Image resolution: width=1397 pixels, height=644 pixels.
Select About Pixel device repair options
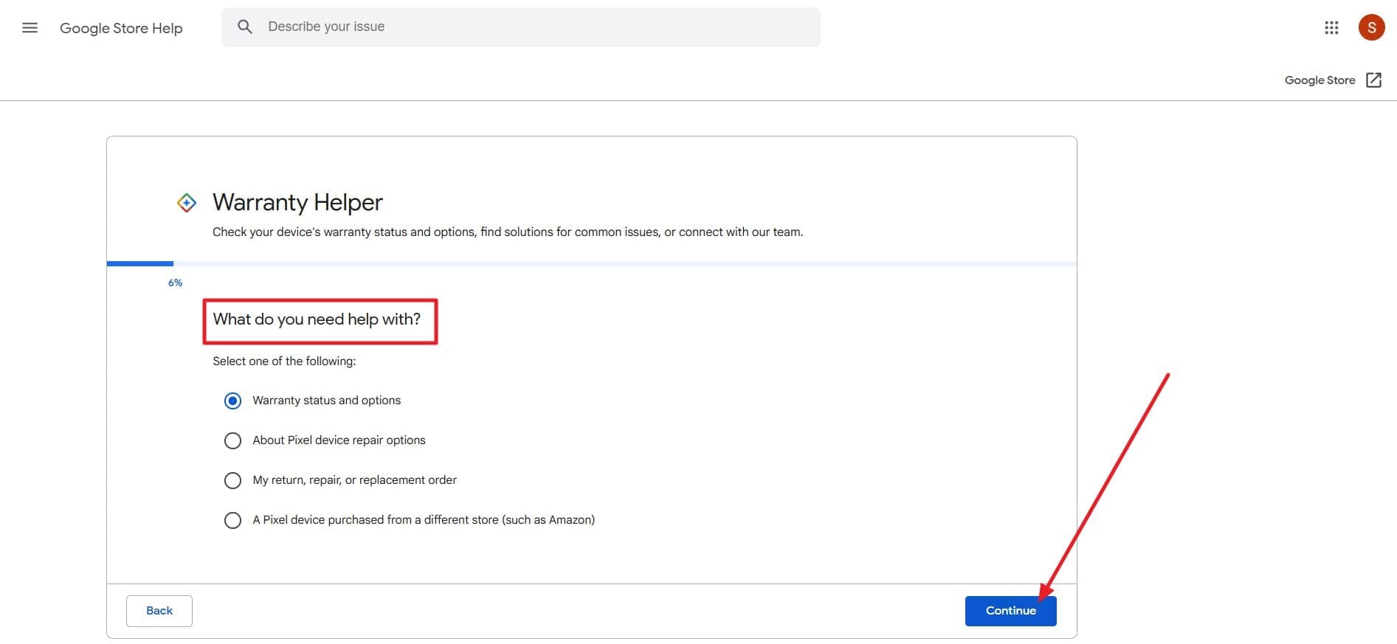(x=232, y=440)
